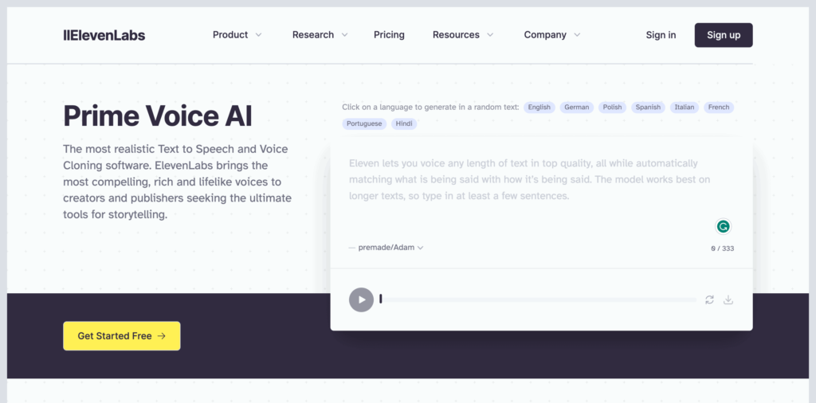The width and height of the screenshot is (816, 403).
Task: Expand the Product menu chevron
Action: [x=258, y=35]
